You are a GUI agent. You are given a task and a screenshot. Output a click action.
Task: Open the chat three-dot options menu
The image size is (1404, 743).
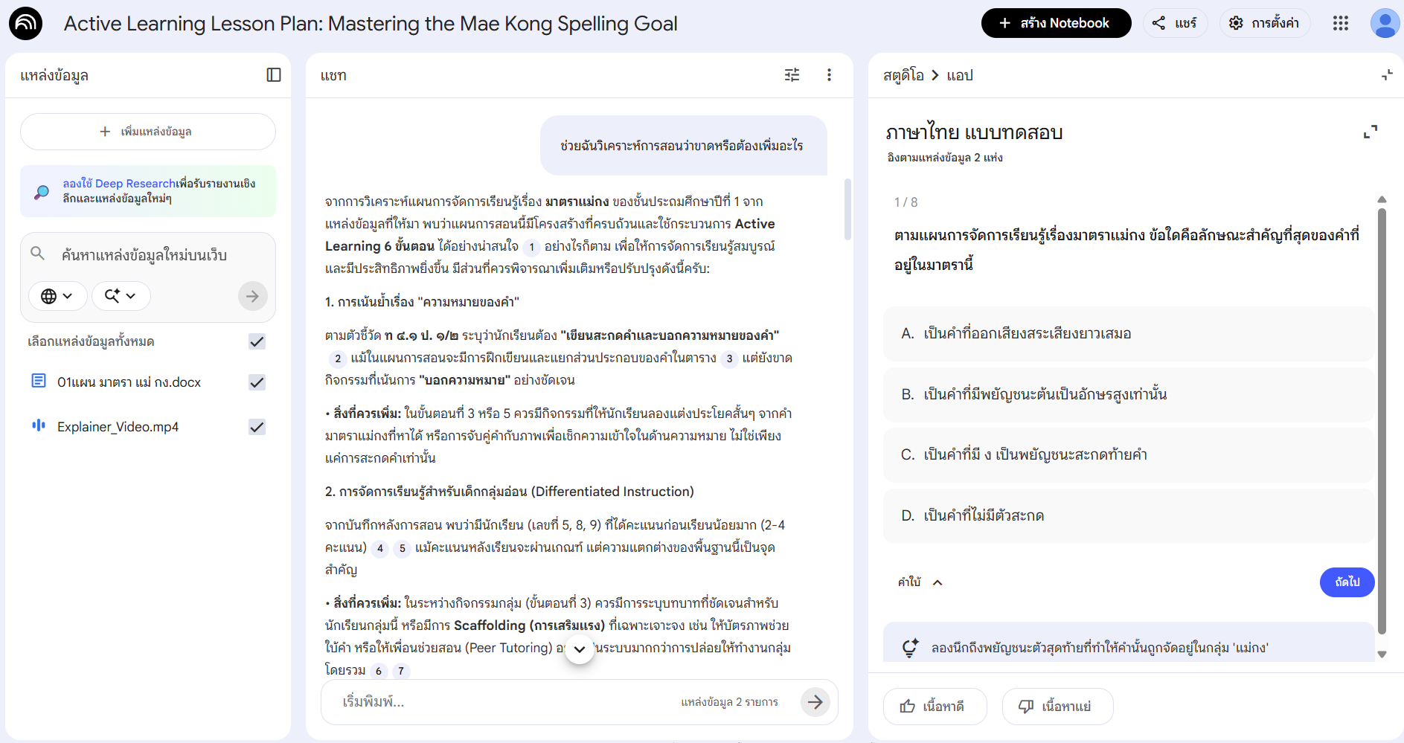click(829, 75)
